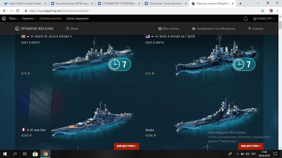282x158 pixels.
Task: Click the 4290 ₽ price
Action: (x=26, y=135)
